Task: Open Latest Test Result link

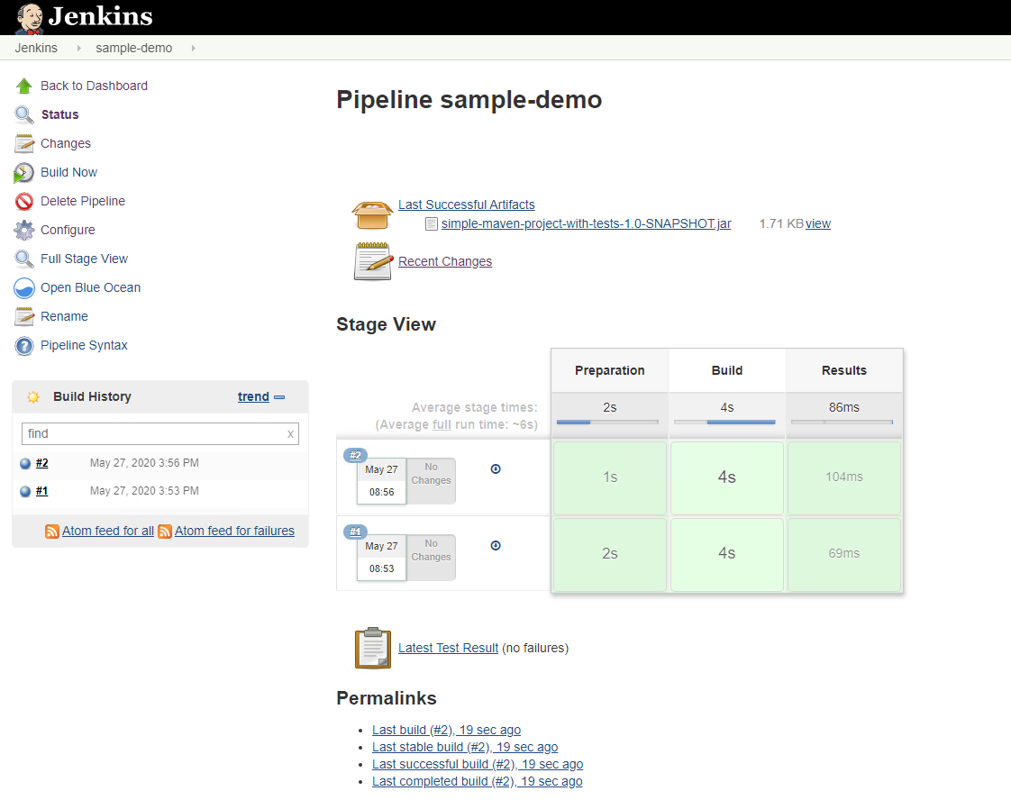Action: (x=448, y=648)
